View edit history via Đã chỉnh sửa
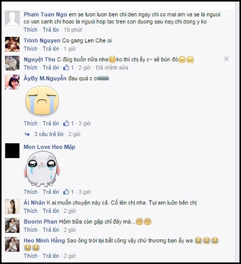 [112, 68]
